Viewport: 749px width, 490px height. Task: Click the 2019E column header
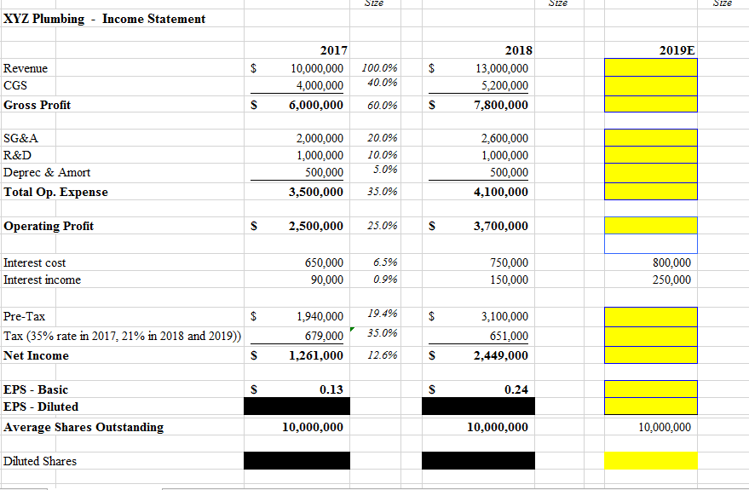click(x=677, y=50)
